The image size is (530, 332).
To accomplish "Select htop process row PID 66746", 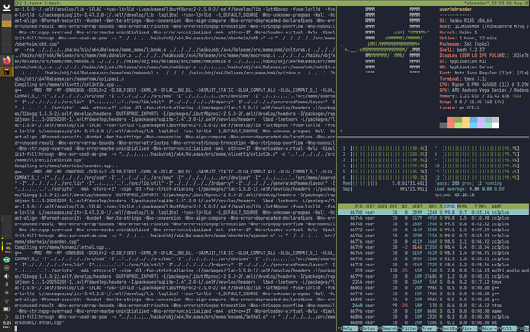I will [x=433, y=218].
